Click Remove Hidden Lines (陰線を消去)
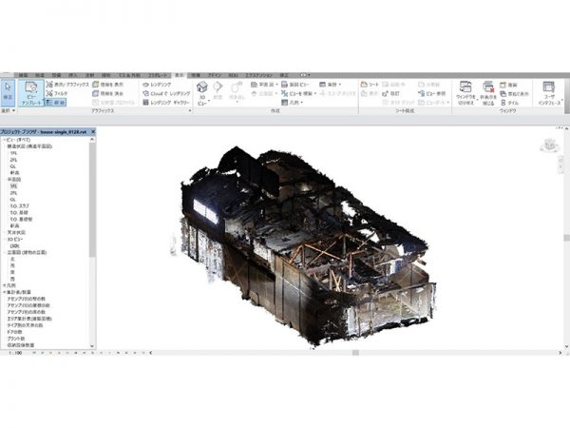 point(107,93)
